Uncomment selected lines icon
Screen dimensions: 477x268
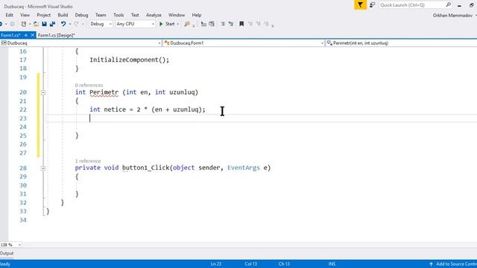point(231,24)
